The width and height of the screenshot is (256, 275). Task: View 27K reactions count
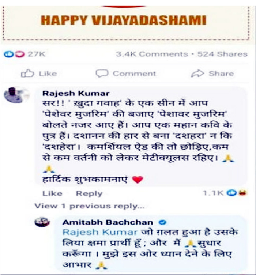(37, 54)
